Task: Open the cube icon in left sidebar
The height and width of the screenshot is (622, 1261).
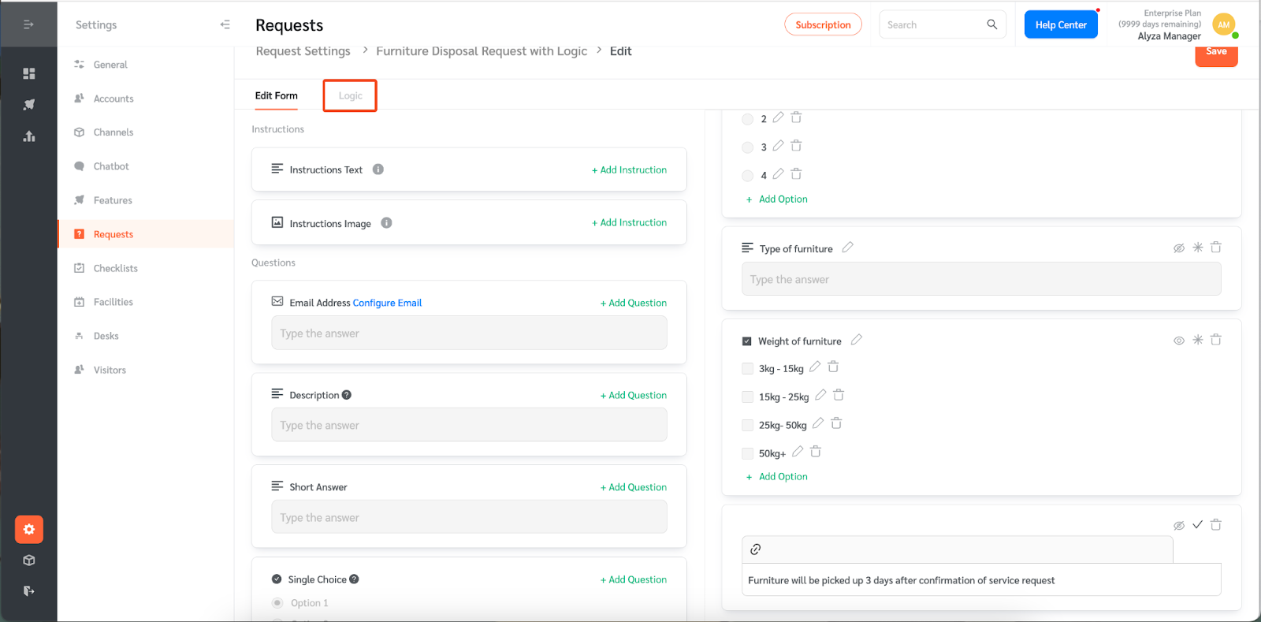Action: (29, 561)
